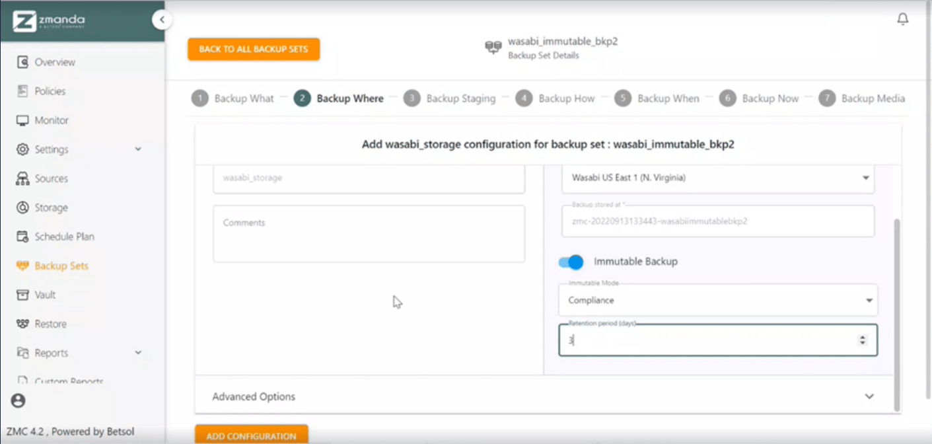Disable the Immutable Backup toggle
This screenshot has height=444, width=932.
click(571, 262)
